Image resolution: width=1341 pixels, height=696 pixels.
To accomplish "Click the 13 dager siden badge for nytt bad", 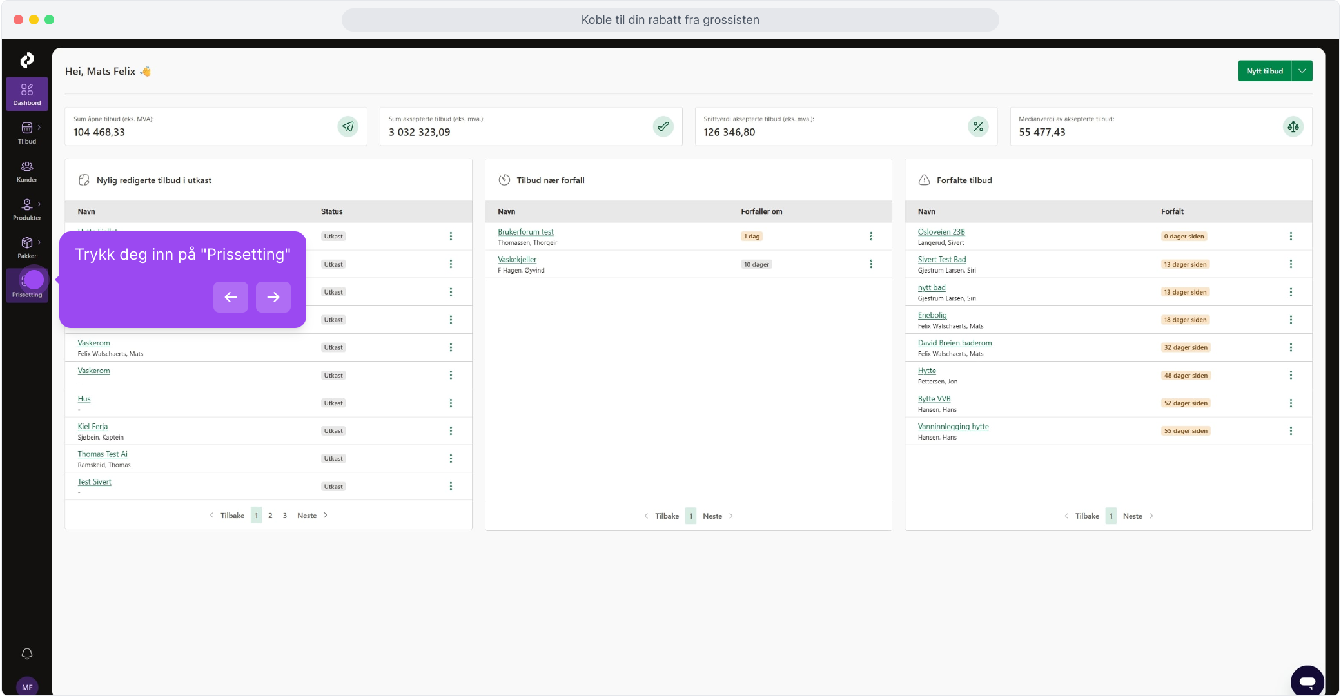I will [x=1185, y=292].
